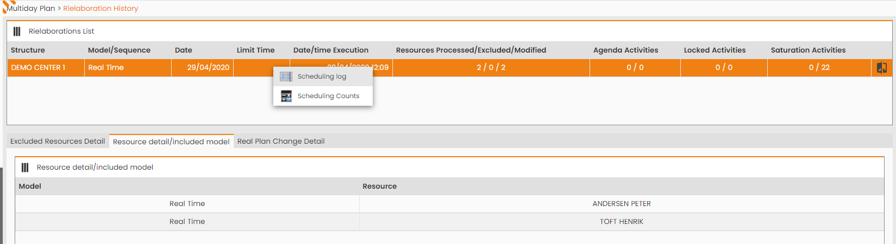Screen dimensions: 896x244
Task: Click the Real Time cell in the orange row
Action: (x=128, y=68)
